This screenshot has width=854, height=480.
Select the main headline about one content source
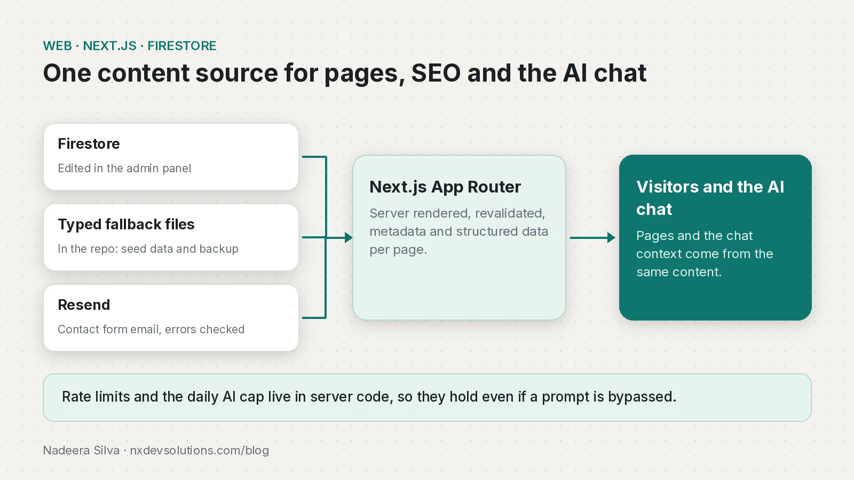(x=345, y=74)
